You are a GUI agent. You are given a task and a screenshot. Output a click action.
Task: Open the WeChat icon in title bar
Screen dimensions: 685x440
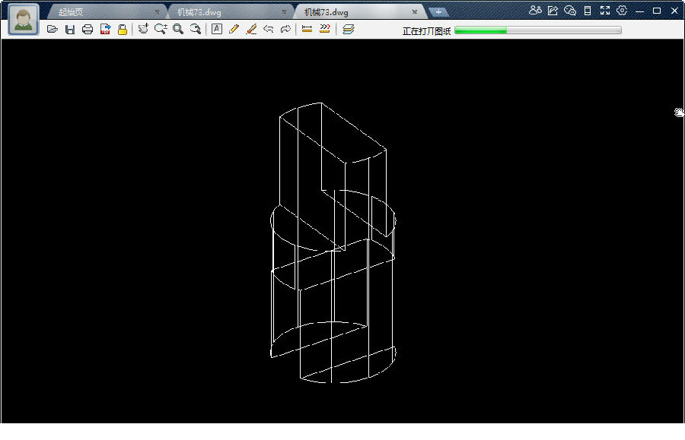[570, 11]
